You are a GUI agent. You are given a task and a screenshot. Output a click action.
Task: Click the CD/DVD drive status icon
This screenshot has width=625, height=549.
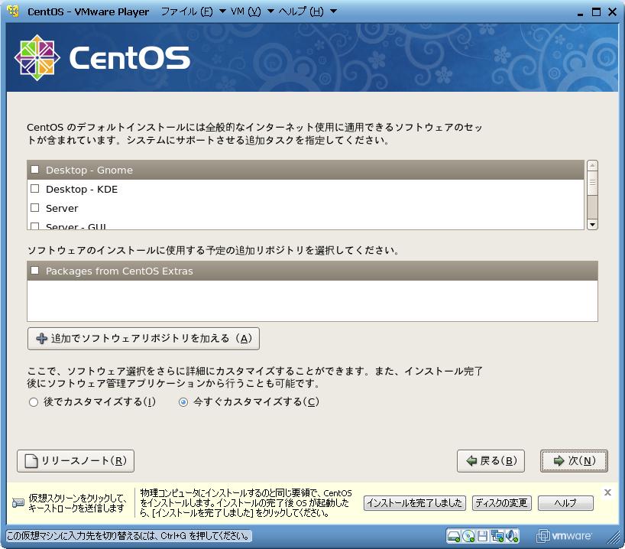click(468, 535)
